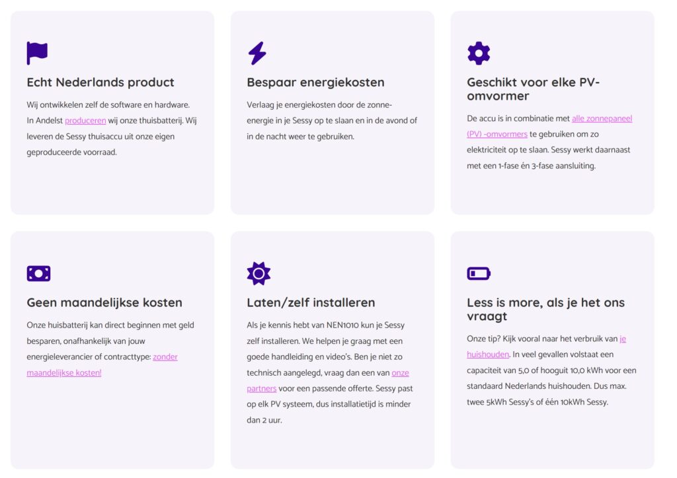Open the 'produceren' link
Viewport: 677px width, 478px height.
[85, 121]
